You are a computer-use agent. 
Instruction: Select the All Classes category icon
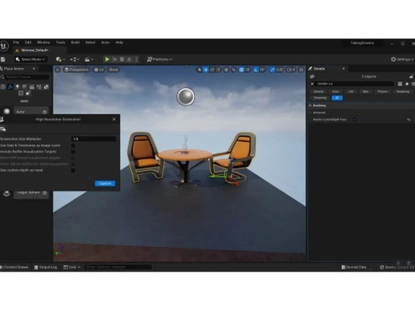(28, 94)
